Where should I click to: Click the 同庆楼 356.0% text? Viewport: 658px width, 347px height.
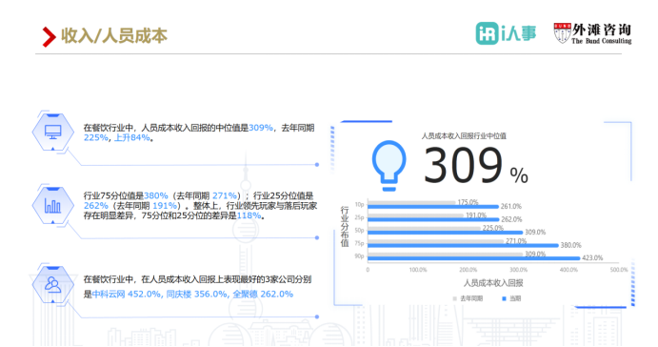coord(197,294)
